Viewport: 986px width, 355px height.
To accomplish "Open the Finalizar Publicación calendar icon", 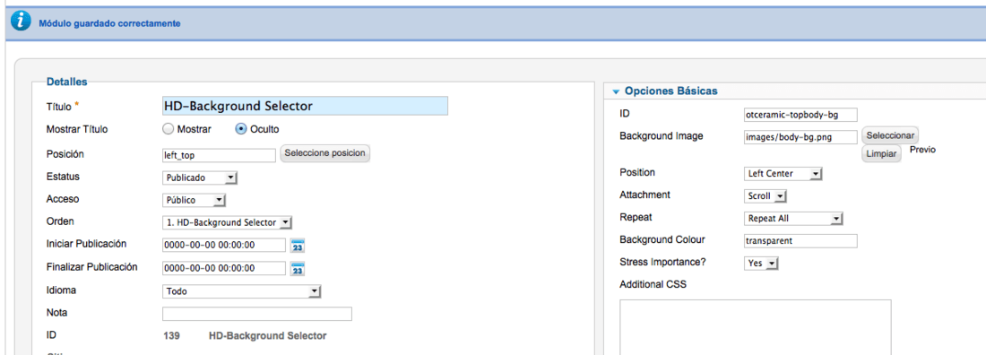I will pyautogui.click(x=298, y=269).
